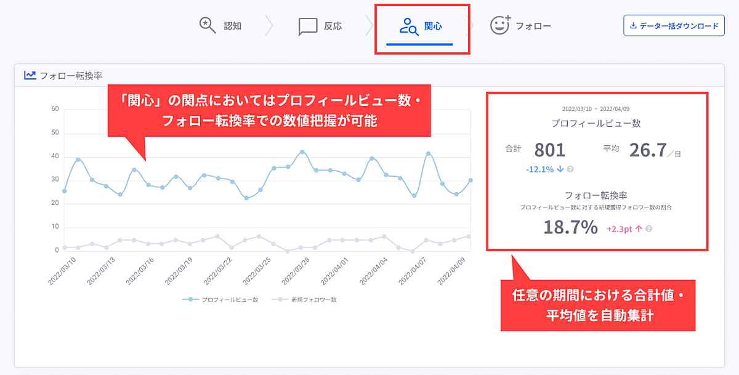The image size is (739, 375).
Task: Click the average value 26.7
Action: 650,150
